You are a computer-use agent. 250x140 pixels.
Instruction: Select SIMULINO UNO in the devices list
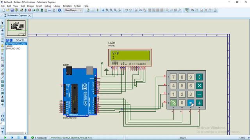[13, 49]
